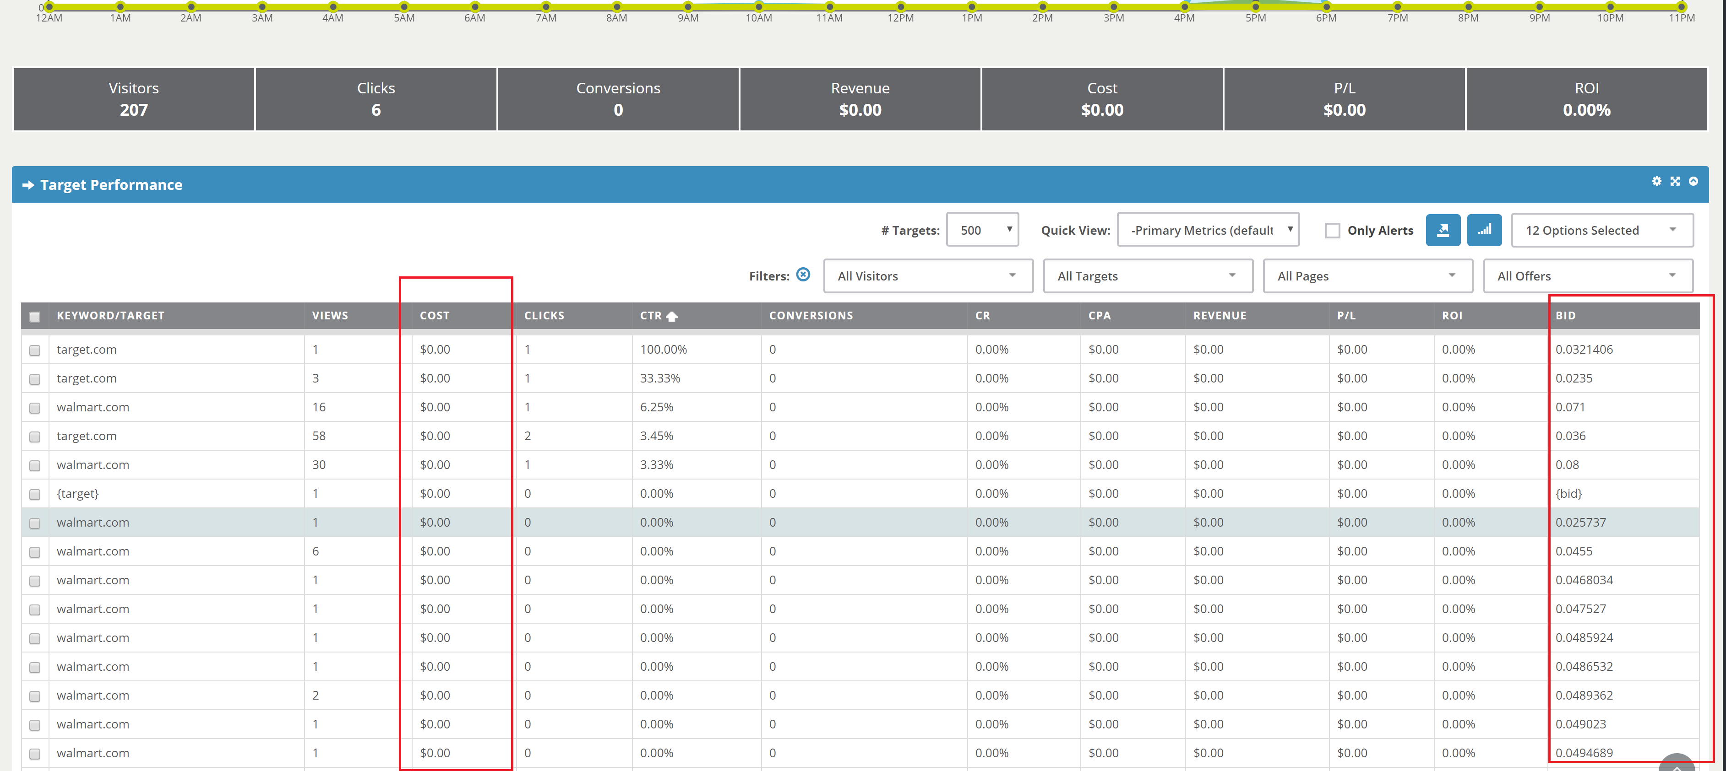1726x771 pixels.
Task: Check the walmart.com row with 30 views
Action: click(35, 465)
